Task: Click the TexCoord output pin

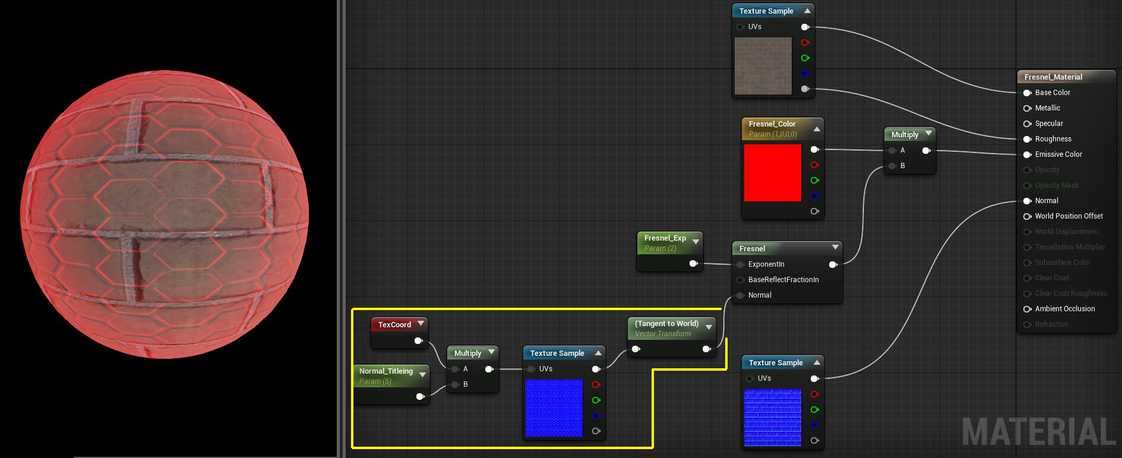Action: [418, 340]
